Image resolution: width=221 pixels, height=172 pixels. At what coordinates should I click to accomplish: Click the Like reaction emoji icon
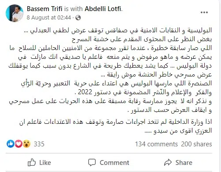11,144
